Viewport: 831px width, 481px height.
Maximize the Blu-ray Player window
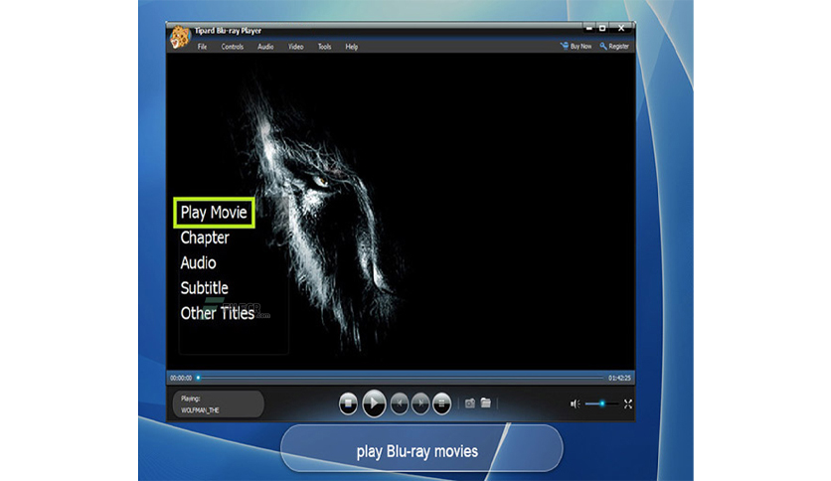602,28
